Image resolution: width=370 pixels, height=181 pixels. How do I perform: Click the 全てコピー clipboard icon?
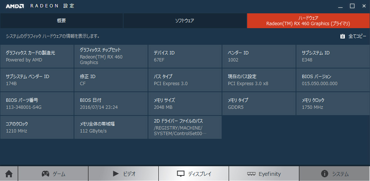342,36
